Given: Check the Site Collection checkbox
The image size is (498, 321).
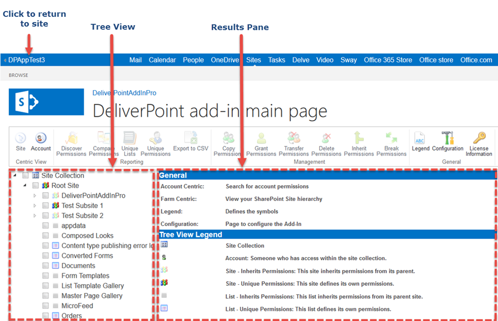Looking at the screenshot, I should pos(25,175).
